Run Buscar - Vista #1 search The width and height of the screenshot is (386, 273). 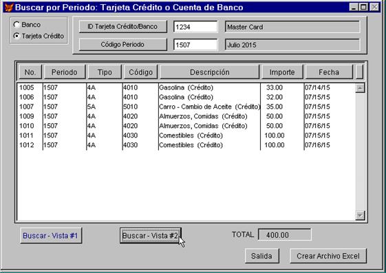point(51,236)
